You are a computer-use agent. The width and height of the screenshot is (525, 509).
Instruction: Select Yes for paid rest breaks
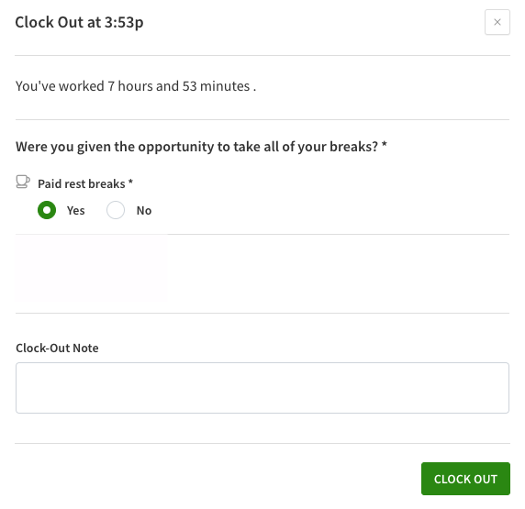click(x=47, y=210)
